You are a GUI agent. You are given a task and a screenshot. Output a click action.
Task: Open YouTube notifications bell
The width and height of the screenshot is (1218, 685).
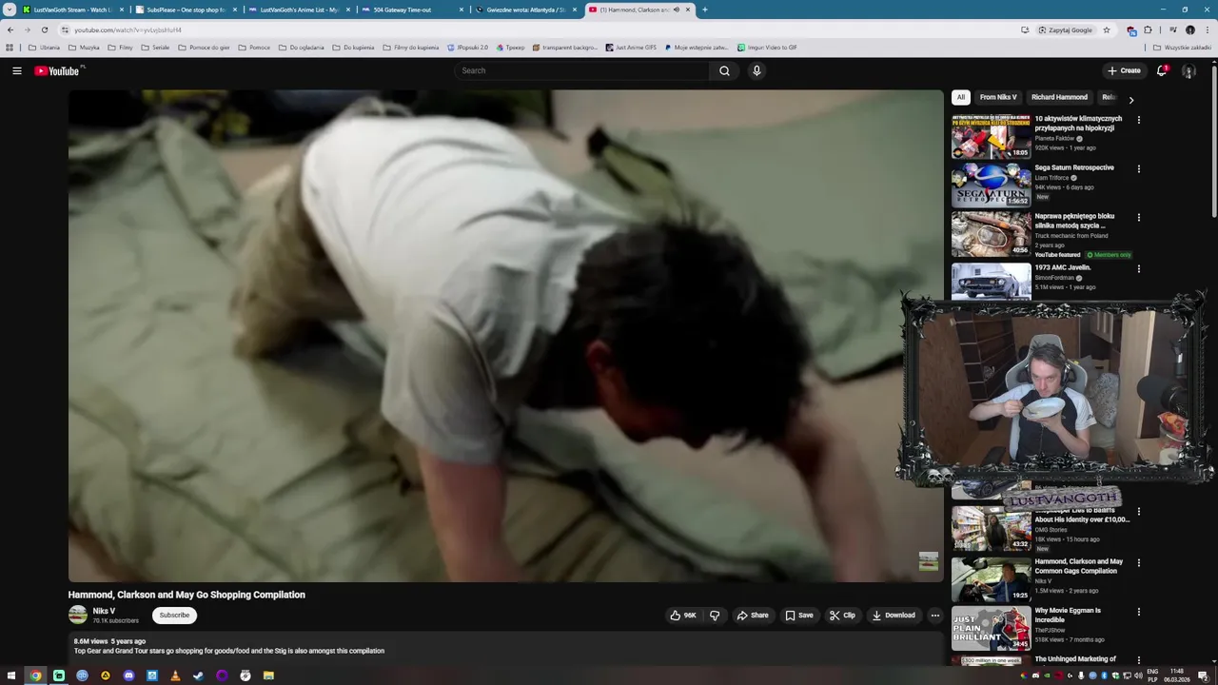[1162, 70]
